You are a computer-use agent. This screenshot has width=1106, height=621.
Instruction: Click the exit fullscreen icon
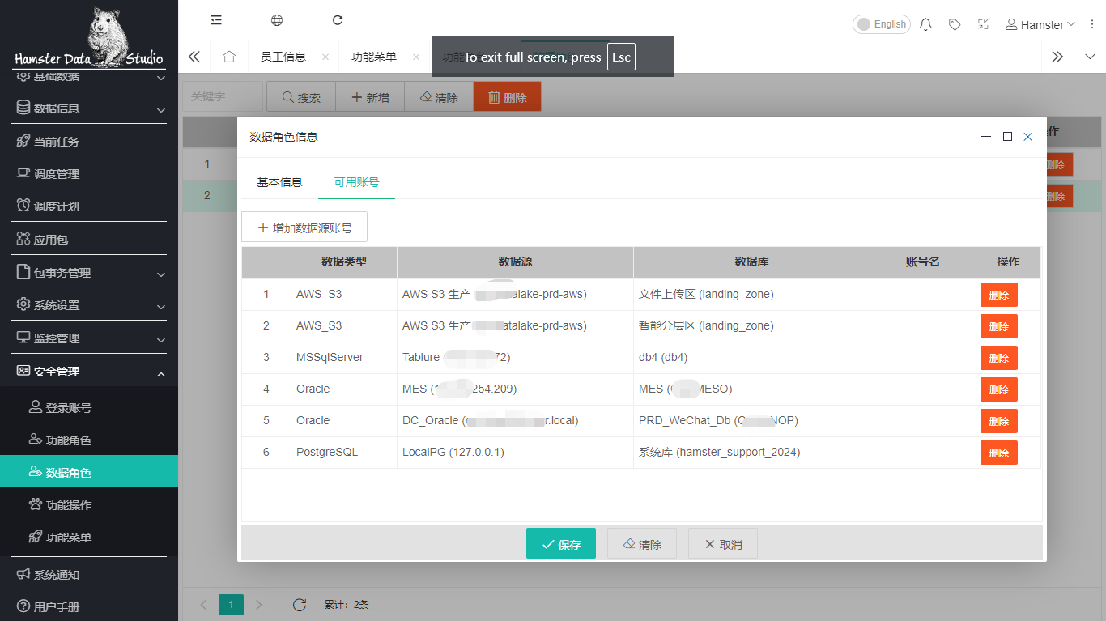point(983,24)
